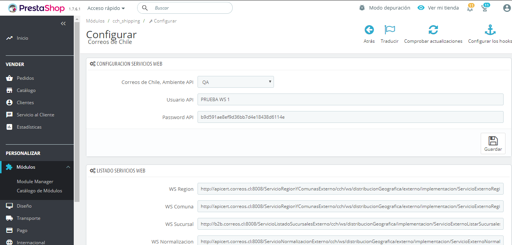Click the WS Region URL field
This screenshot has height=245, width=512.
click(x=350, y=189)
